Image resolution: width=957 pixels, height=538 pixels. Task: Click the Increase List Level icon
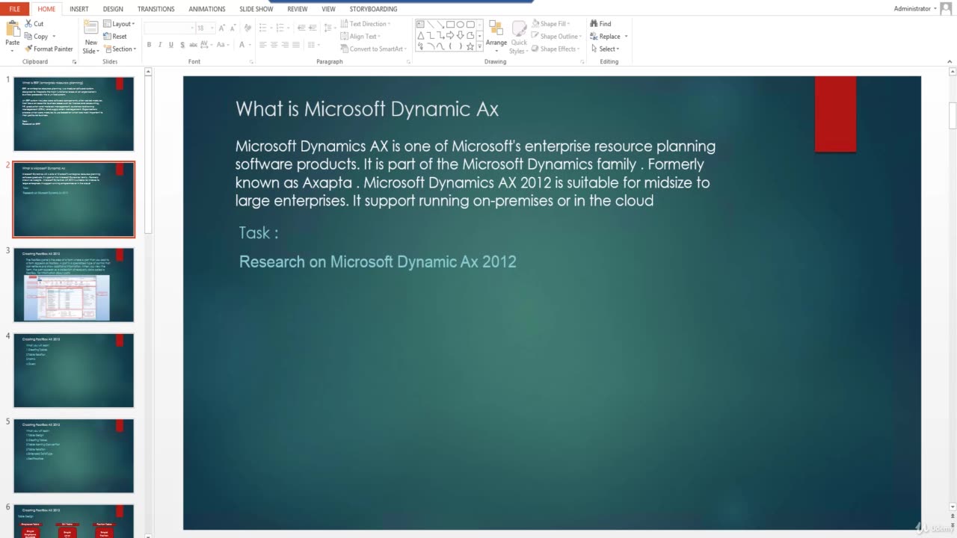point(313,28)
